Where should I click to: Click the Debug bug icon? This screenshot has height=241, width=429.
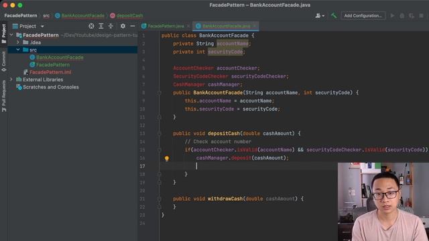402,15
